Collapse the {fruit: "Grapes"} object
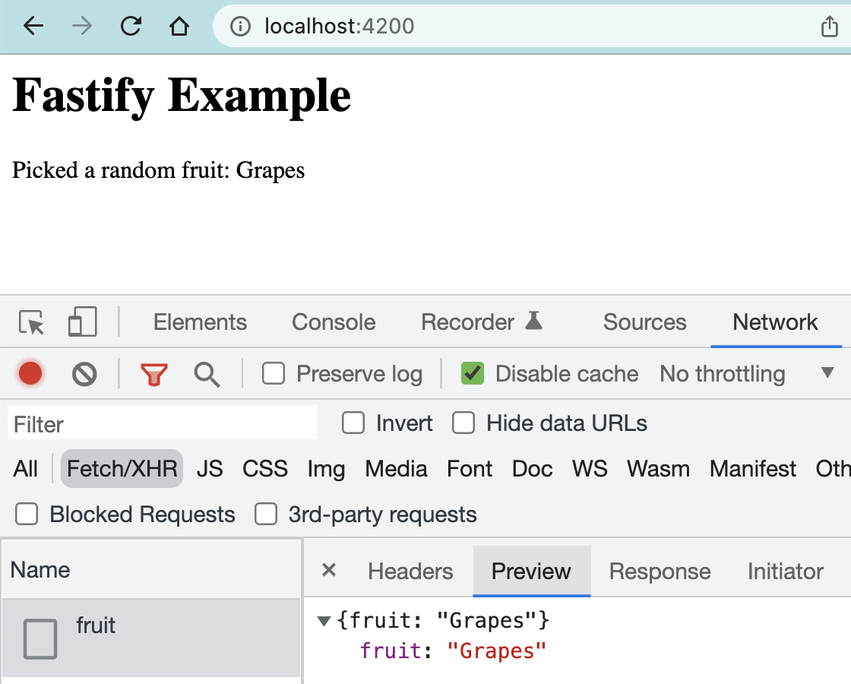The width and height of the screenshot is (851, 684). tap(324, 620)
